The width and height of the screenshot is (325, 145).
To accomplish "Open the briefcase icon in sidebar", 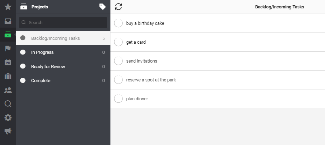I will tap(8, 76).
